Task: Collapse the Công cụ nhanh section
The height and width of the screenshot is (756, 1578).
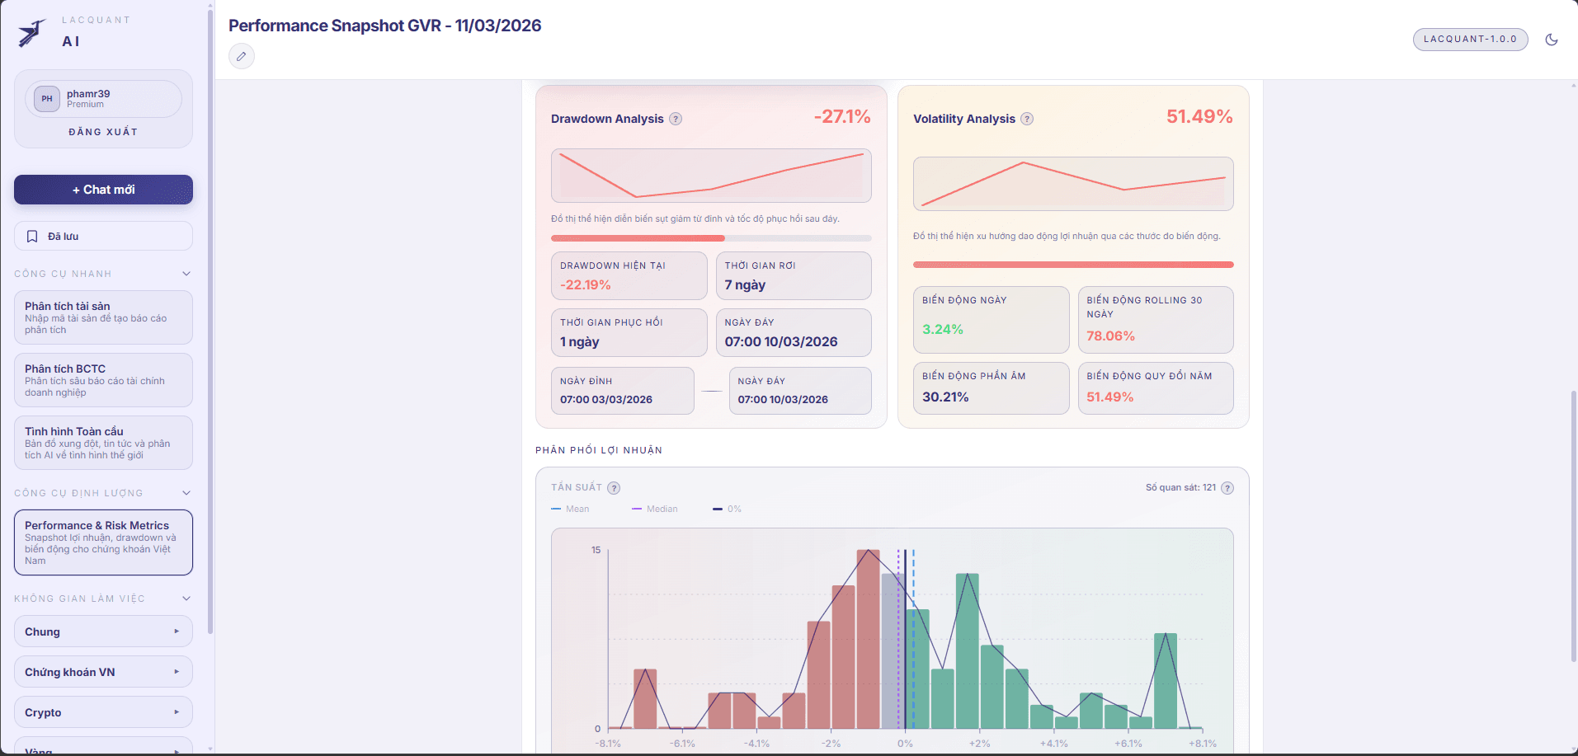Action: click(x=186, y=274)
